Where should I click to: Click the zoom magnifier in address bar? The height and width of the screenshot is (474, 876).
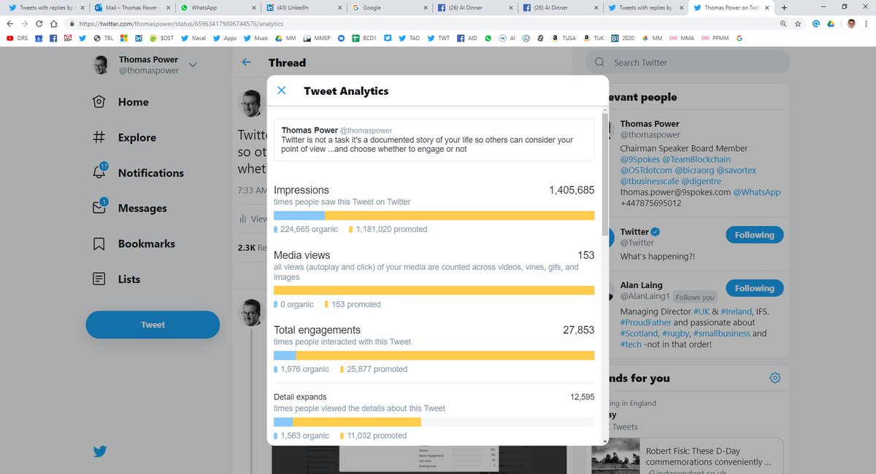point(783,23)
